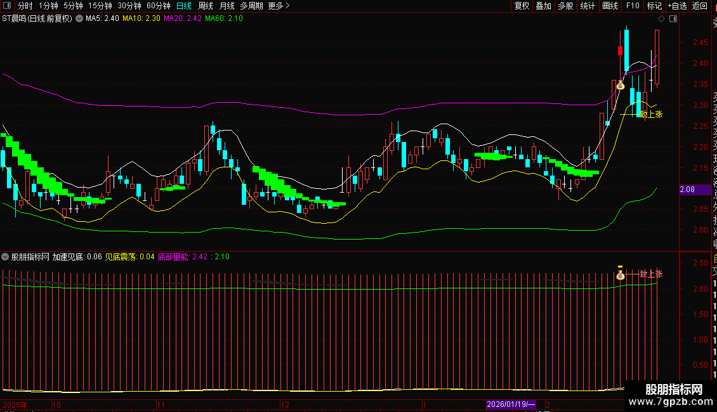
Task: Click the 致上涨 label in indicator panel
Action: [x=651, y=274]
